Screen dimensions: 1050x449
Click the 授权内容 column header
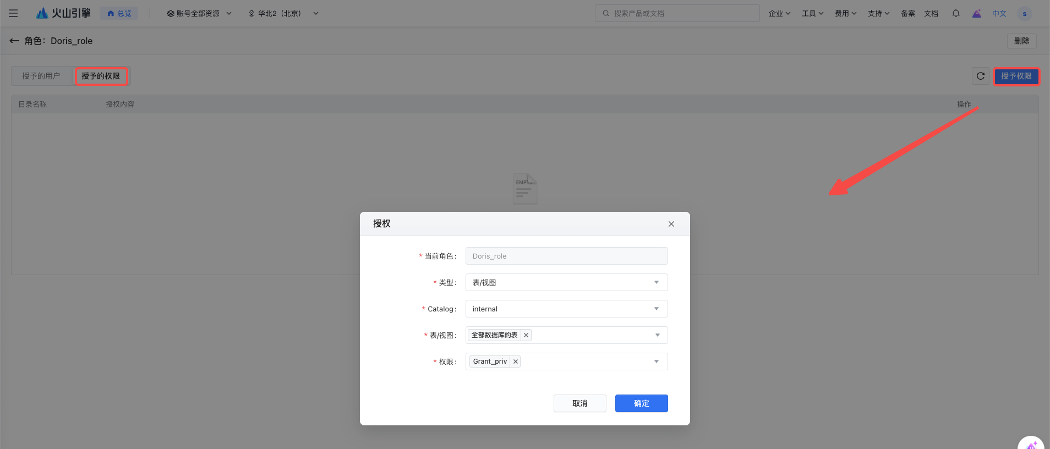pos(120,104)
